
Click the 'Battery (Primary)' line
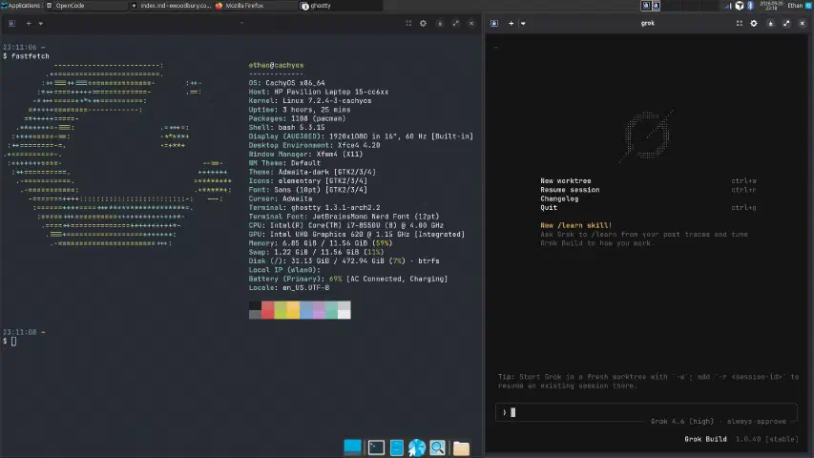(x=347, y=279)
